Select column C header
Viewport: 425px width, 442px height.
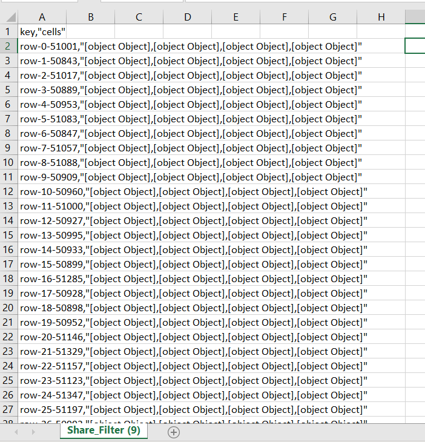[x=139, y=17]
